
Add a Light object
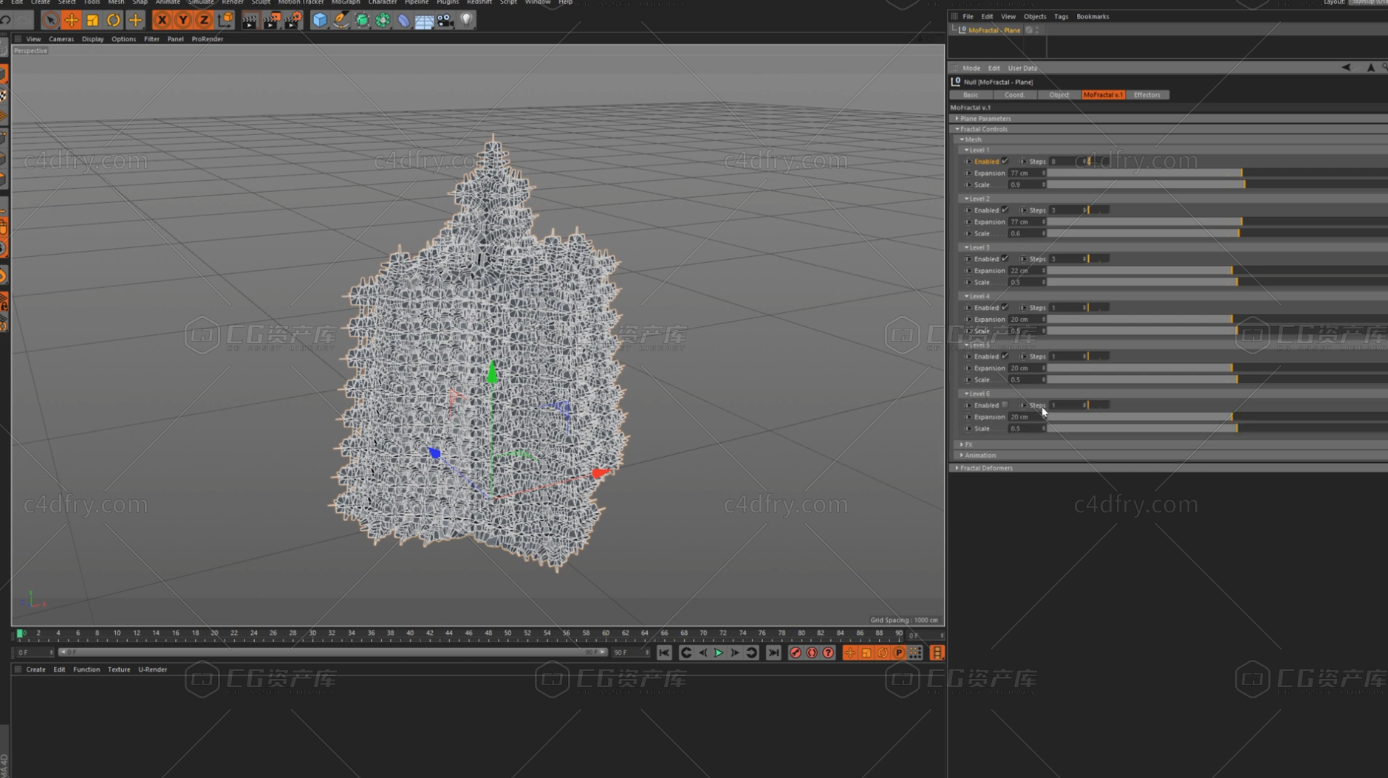(466, 20)
